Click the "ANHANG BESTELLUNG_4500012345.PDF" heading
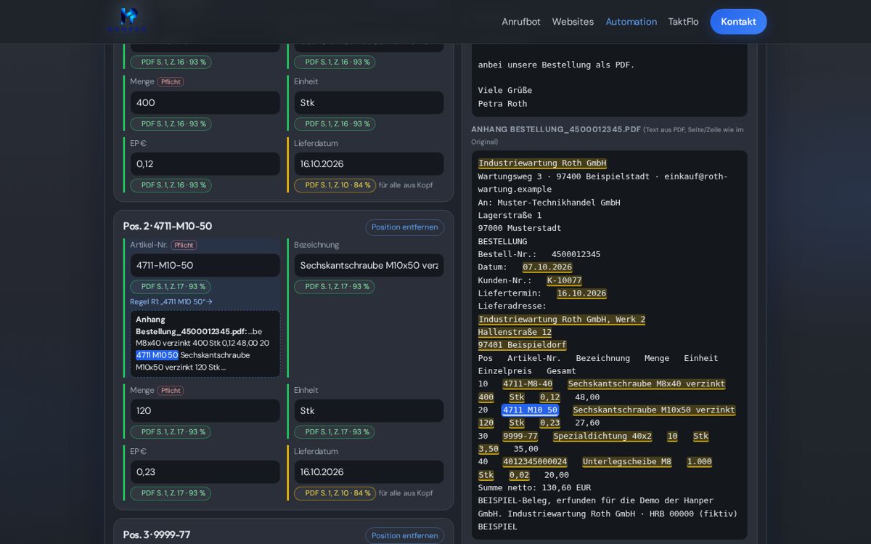 pos(556,129)
